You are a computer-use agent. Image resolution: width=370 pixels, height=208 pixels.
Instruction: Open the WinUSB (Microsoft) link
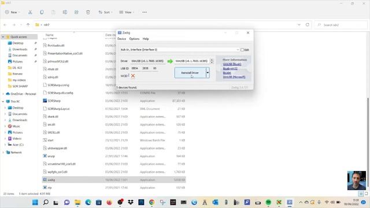[234, 77]
